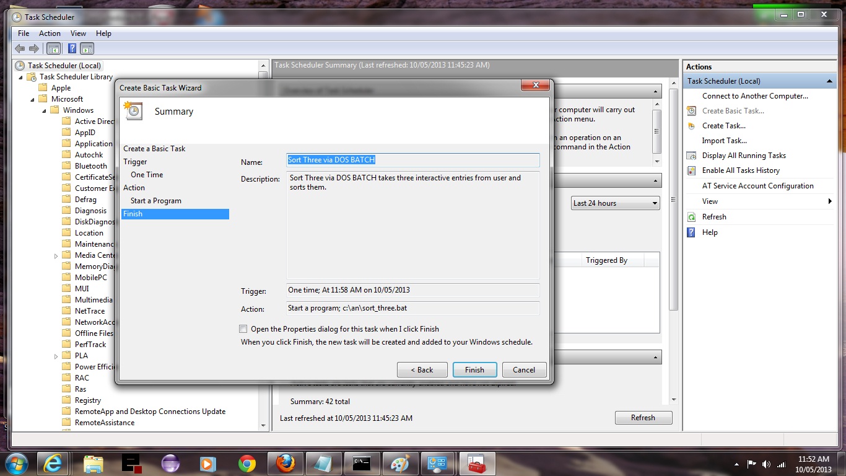Click the Create Task icon in Actions
The width and height of the screenshot is (846, 476).
[x=692, y=126]
